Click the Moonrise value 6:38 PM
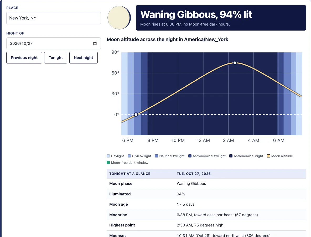Viewport: 311px width, 237px height. coord(217,215)
